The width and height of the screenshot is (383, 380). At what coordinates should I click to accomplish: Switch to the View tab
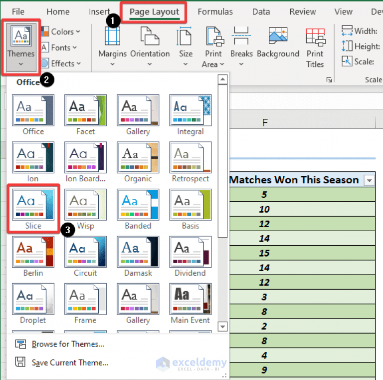coord(343,11)
